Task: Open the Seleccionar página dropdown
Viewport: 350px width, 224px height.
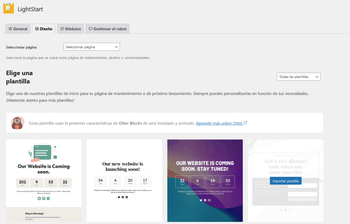Action: pos(91,47)
